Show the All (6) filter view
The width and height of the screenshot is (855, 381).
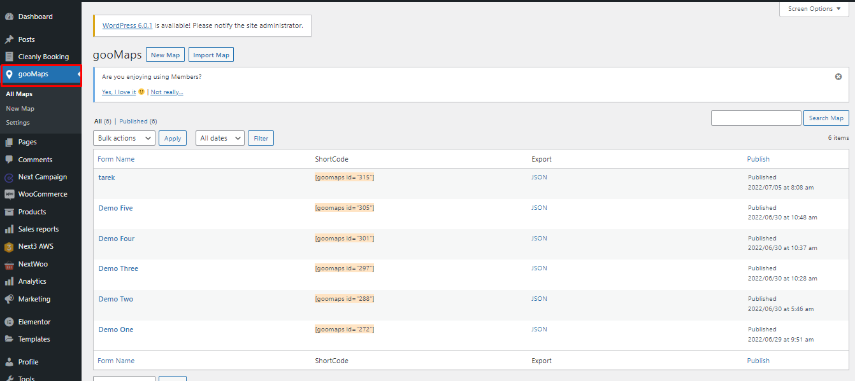(x=103, y=121)
